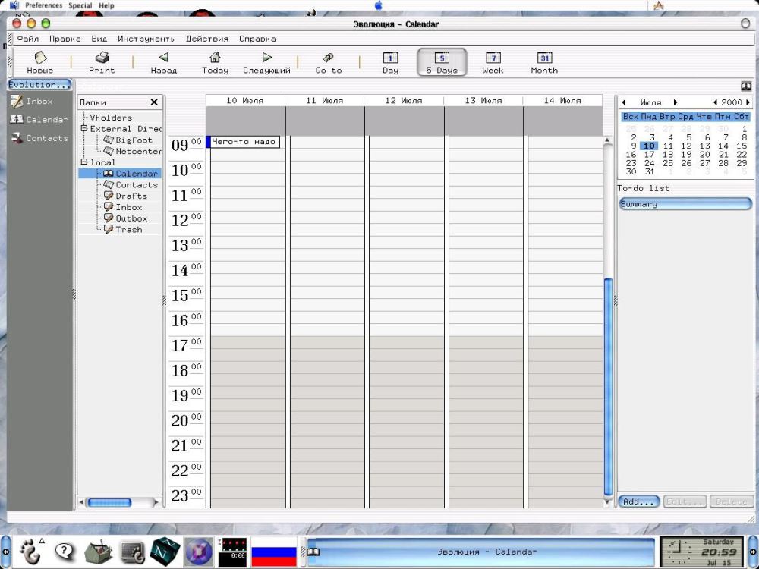
Task: Go to next month arrow right of Июля
Action: 676,102
